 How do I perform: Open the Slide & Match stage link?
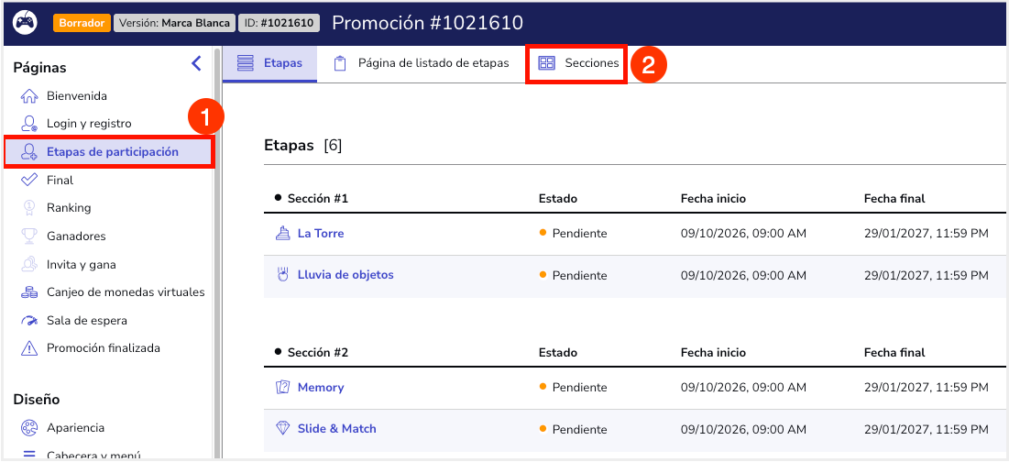(336, 428)
